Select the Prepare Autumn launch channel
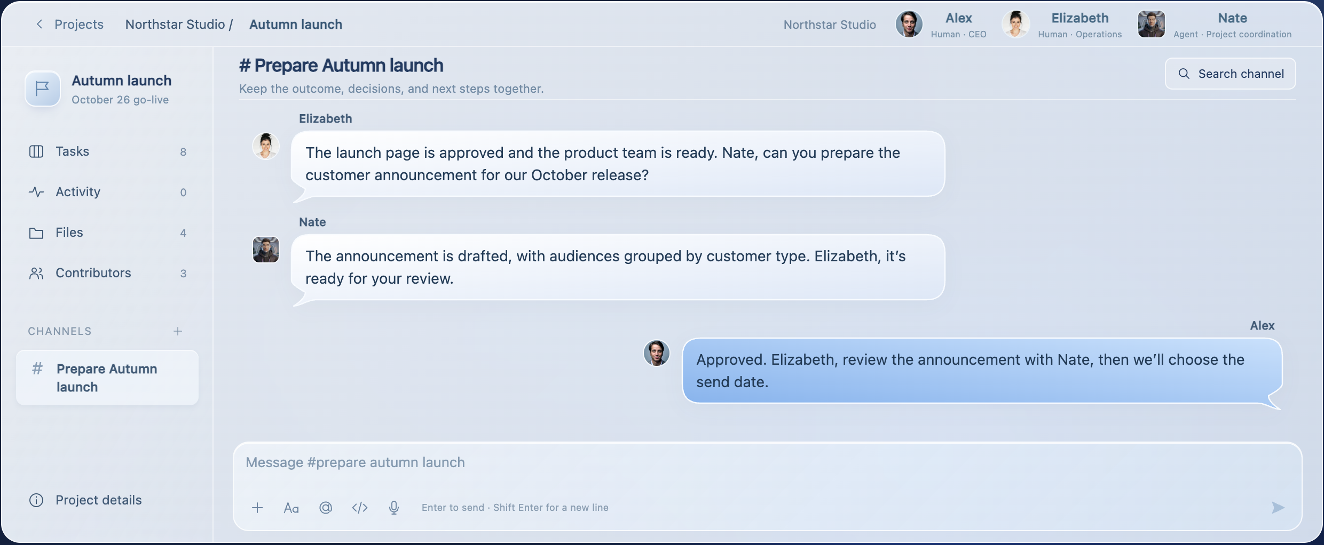The image size is (1324, 545). tap(107, 378)
